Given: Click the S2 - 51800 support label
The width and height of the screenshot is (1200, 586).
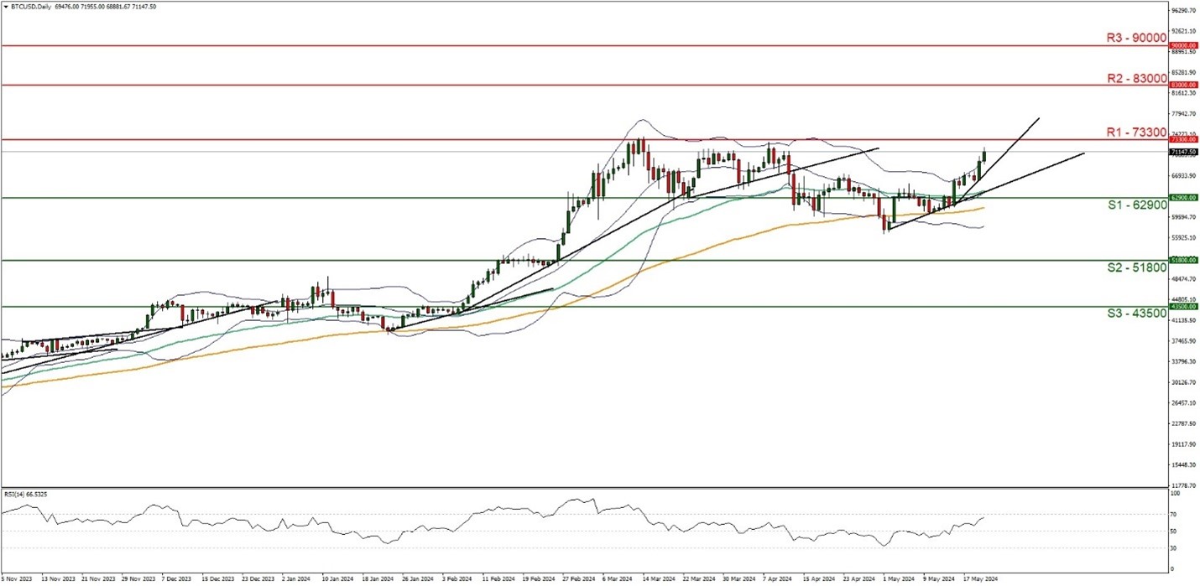Looking at the screenshot, I should coord(1136,267).
